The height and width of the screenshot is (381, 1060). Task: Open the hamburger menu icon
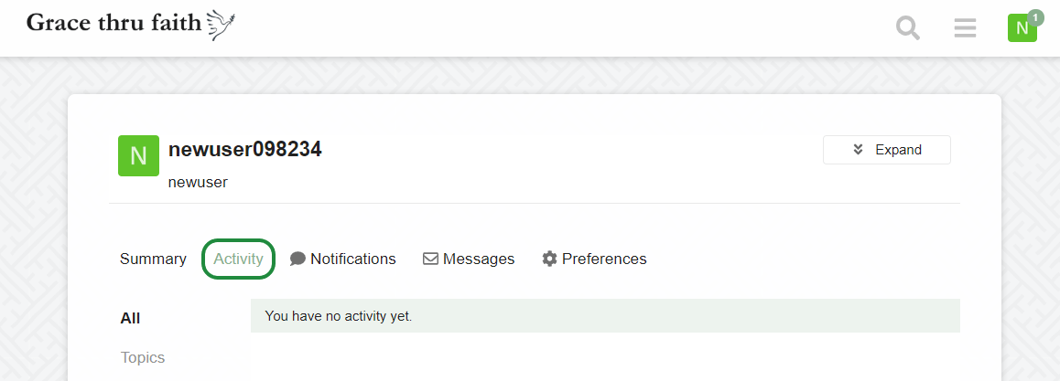pos(965,28)
